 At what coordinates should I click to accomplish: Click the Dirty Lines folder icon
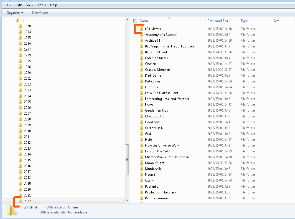(x=141, y=81)
